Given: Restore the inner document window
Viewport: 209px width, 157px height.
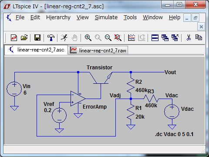Looking at the screenshot, I should click(x=195, y=18).
